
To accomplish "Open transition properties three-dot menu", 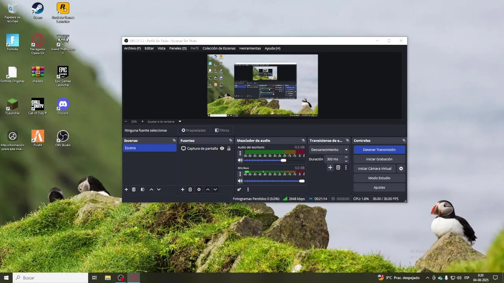I will 346,167.
